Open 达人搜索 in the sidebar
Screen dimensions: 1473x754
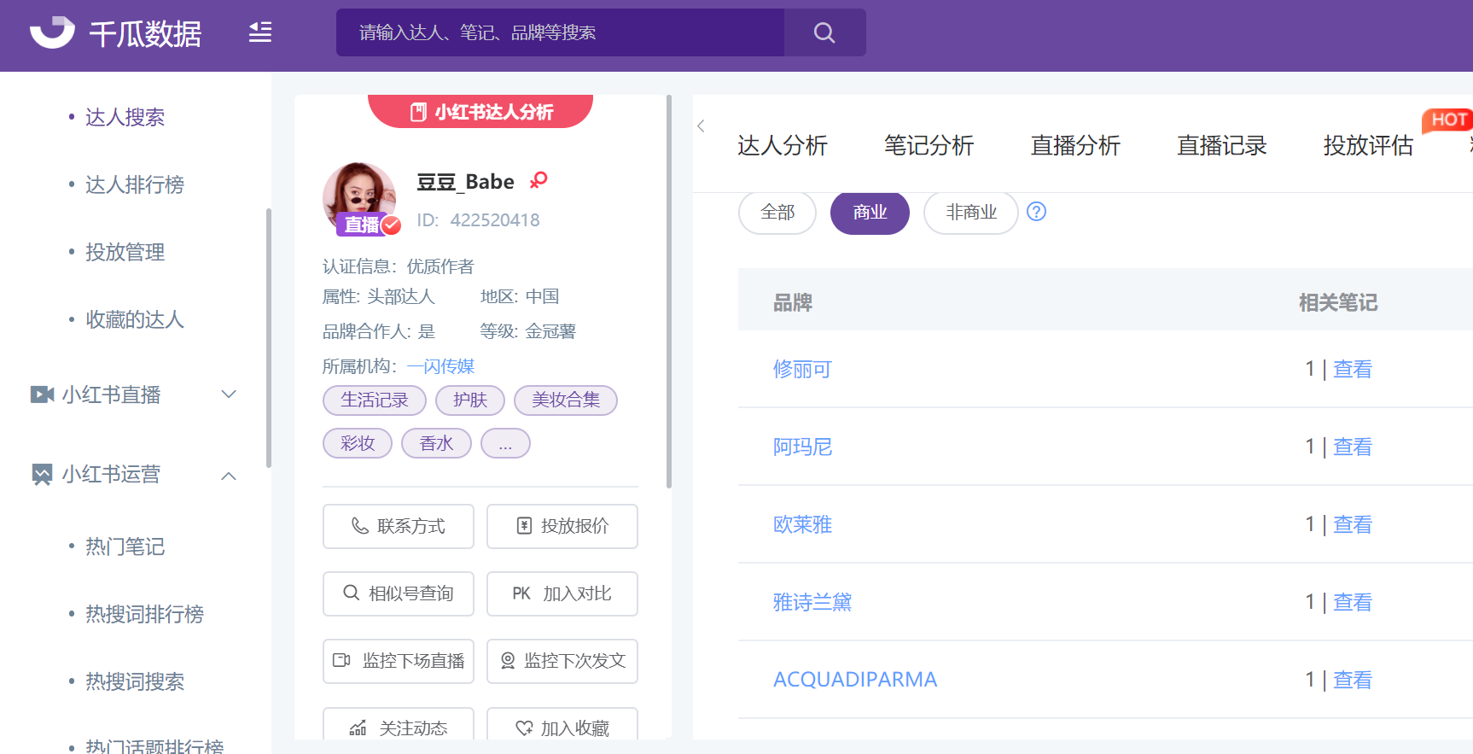coord(125,117)
